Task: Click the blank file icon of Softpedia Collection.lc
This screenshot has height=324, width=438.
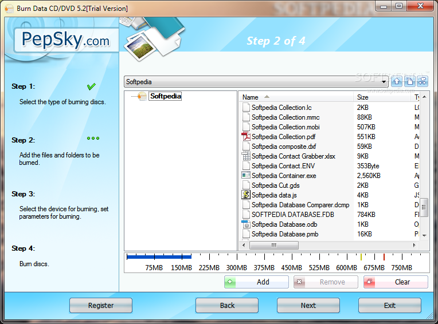Action: 246,108
